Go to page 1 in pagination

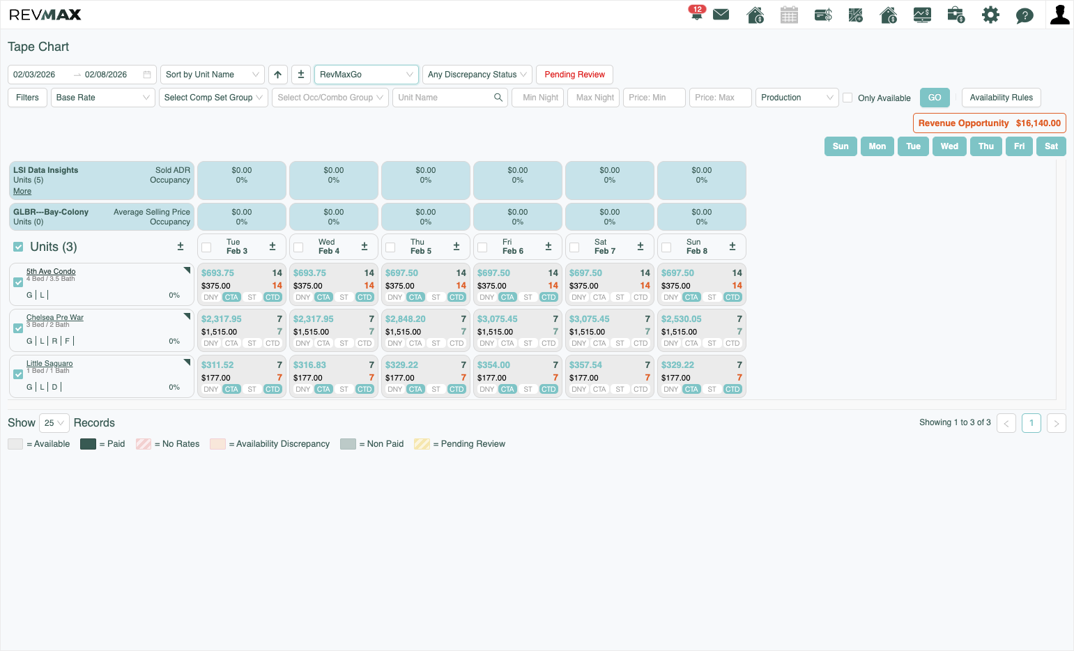tap(1031, 423)
